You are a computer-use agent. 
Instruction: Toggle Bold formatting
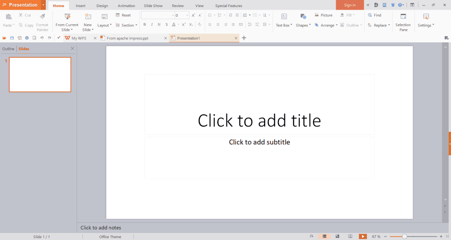(144, 25)
